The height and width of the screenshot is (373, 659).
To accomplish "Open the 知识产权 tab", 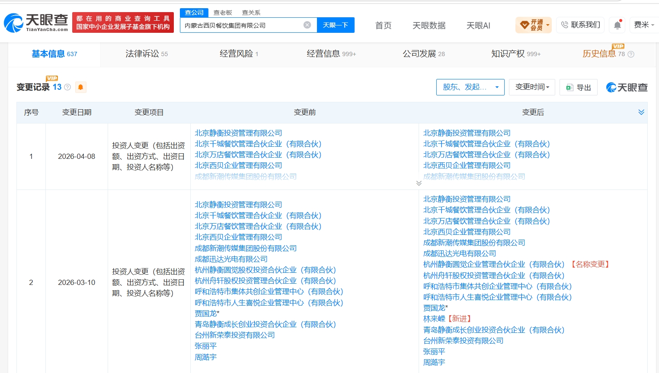I will pos(516,54).
